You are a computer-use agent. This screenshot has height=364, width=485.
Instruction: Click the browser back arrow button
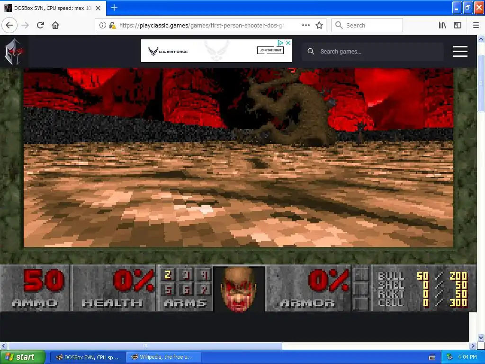point(9,25)
